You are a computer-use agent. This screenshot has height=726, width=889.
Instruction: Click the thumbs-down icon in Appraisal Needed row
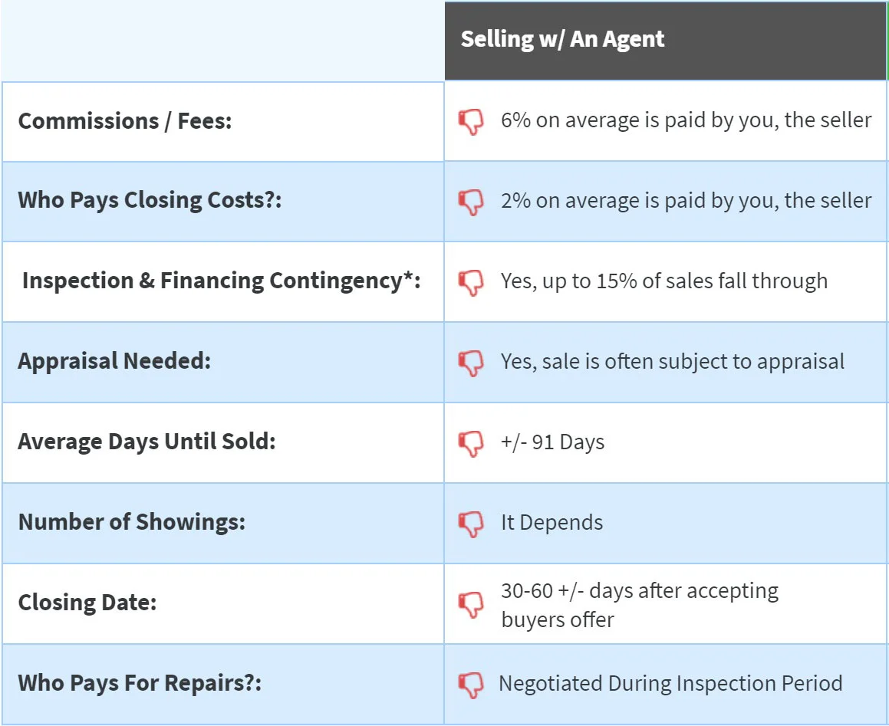click(x=471, y=363)
